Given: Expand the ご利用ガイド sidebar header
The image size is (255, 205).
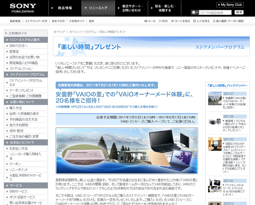Looking at the screenshot, I should tap(26, 33).
